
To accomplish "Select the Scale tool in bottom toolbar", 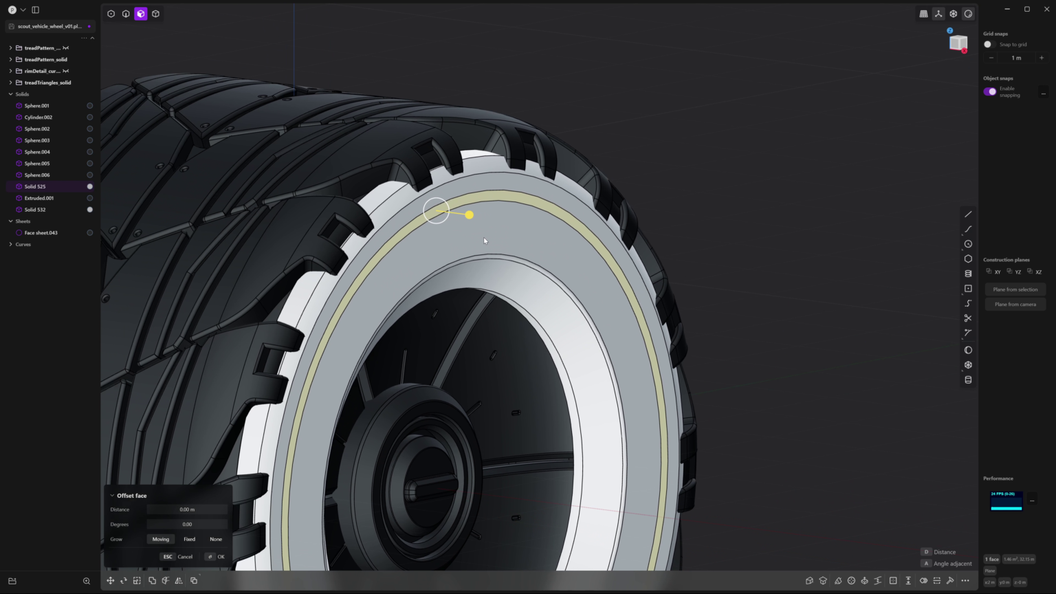I will point(137,581).
